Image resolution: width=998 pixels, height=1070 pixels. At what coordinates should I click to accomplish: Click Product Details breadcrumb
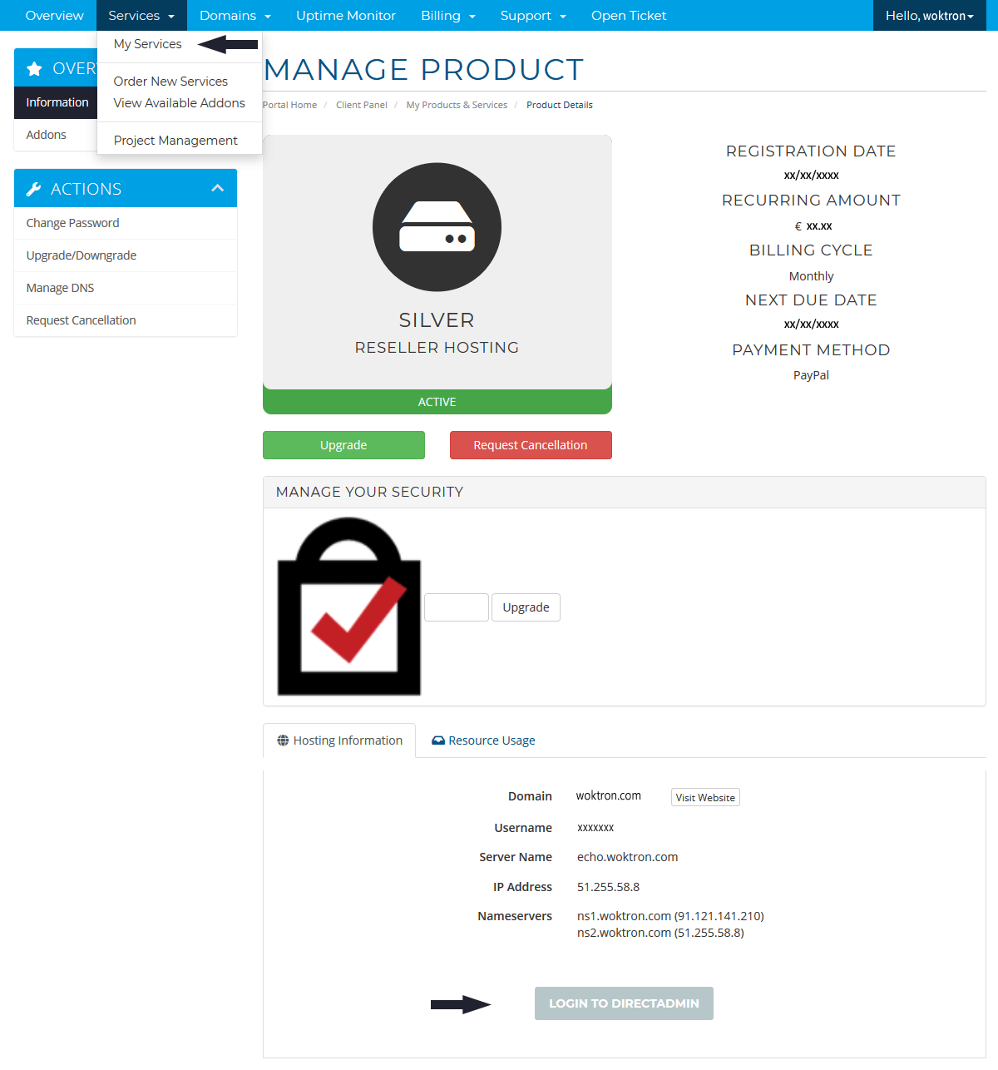pos(560,105)
